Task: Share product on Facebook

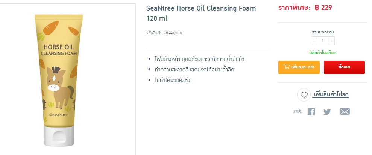Action: pyautogui.click(x=311, y=112)
